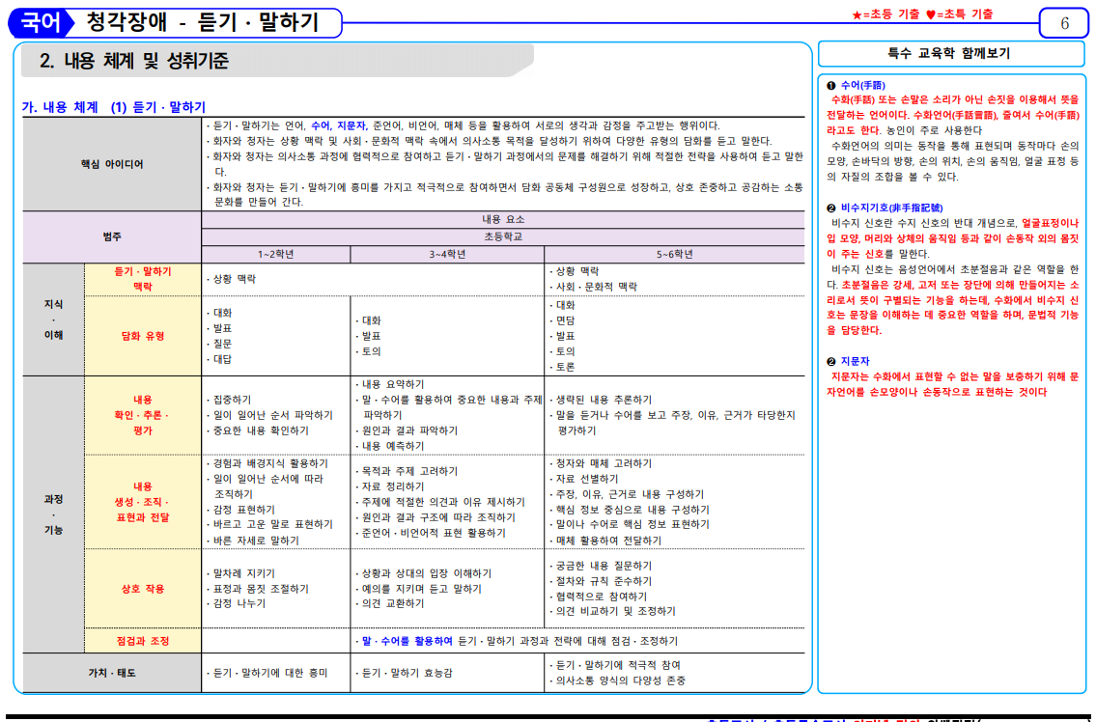
Task: Click the '토론' item
Action: (565, 367)
